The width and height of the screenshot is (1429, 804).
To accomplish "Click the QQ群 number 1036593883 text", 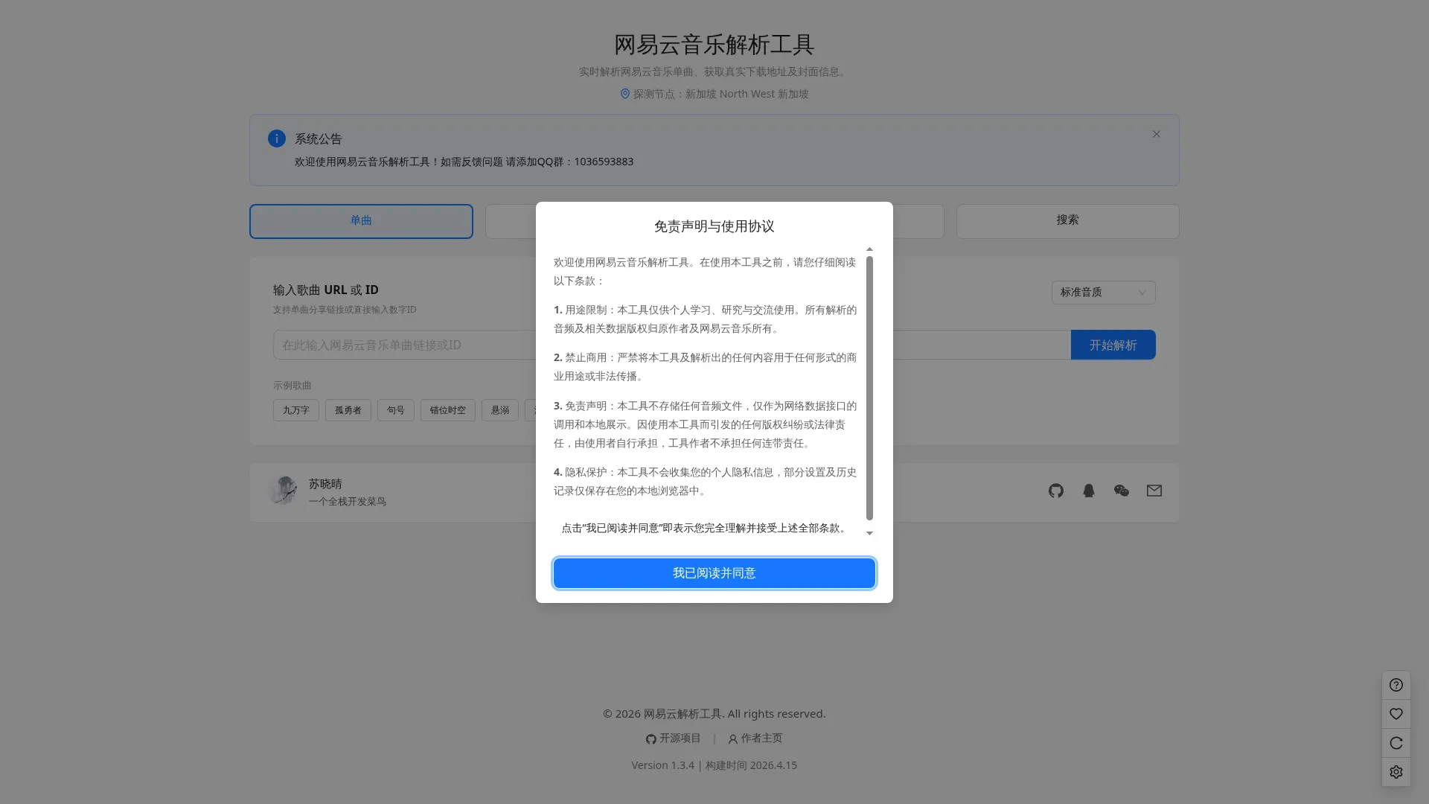I will tap(604, 162).
